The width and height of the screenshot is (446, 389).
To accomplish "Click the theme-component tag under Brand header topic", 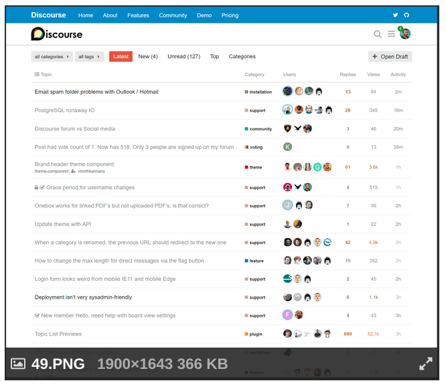I will click(52, 171).
